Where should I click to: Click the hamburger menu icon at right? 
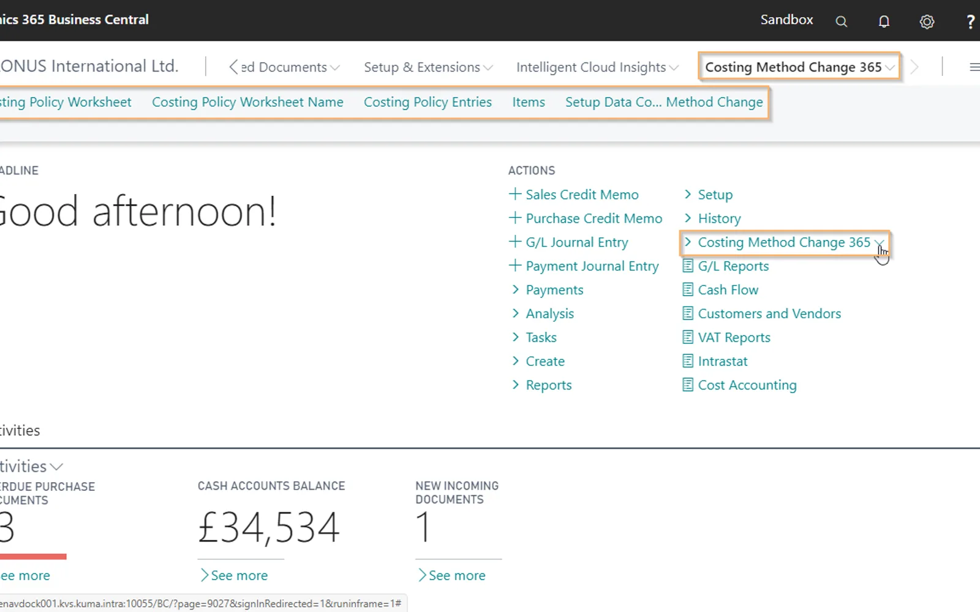(974, 67)
